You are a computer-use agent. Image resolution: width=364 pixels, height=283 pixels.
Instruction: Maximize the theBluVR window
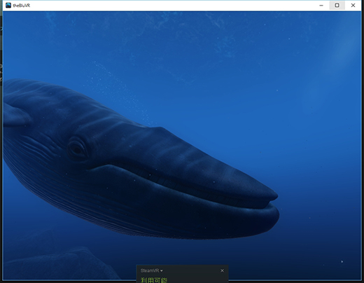337,6
